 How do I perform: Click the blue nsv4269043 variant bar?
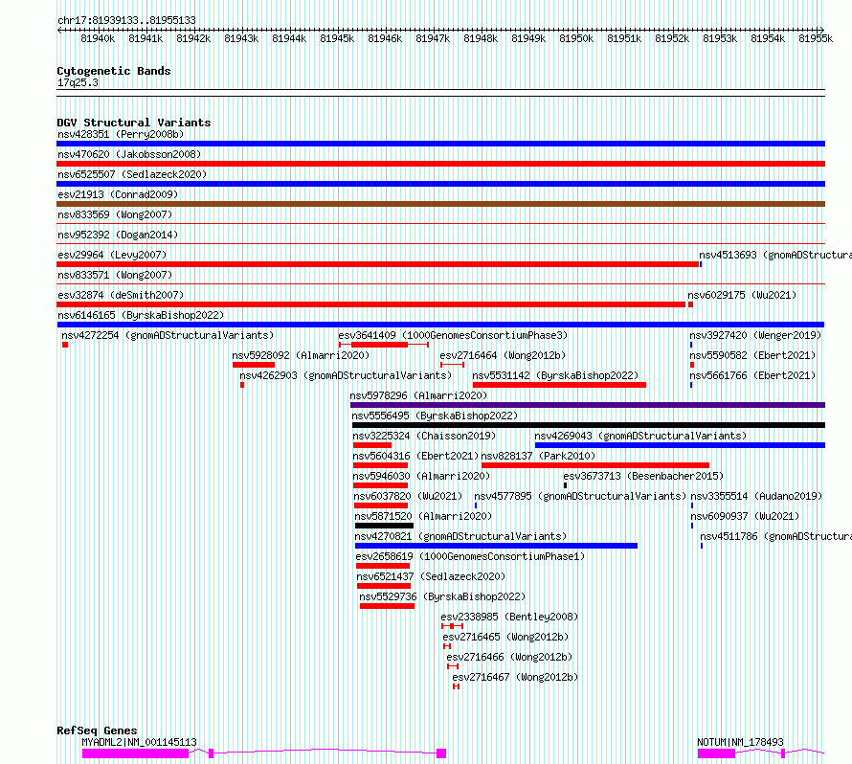[680, 445]
